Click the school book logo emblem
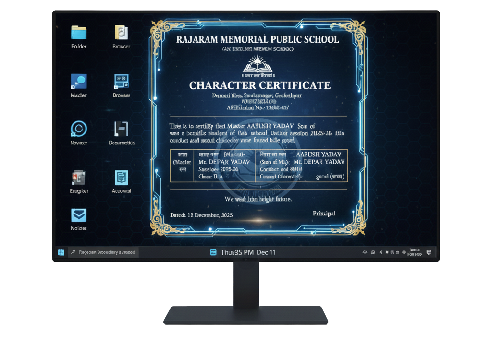This screenshot has width=492, height=345. tap(258, 64)
